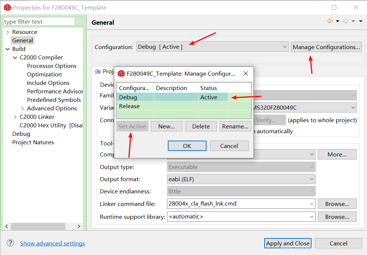
Task: Collapse the Build tree node
Action: (8, 49)
